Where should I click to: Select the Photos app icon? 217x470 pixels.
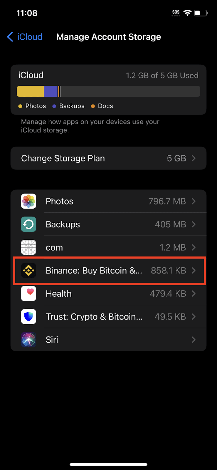[x=28, y=201]
